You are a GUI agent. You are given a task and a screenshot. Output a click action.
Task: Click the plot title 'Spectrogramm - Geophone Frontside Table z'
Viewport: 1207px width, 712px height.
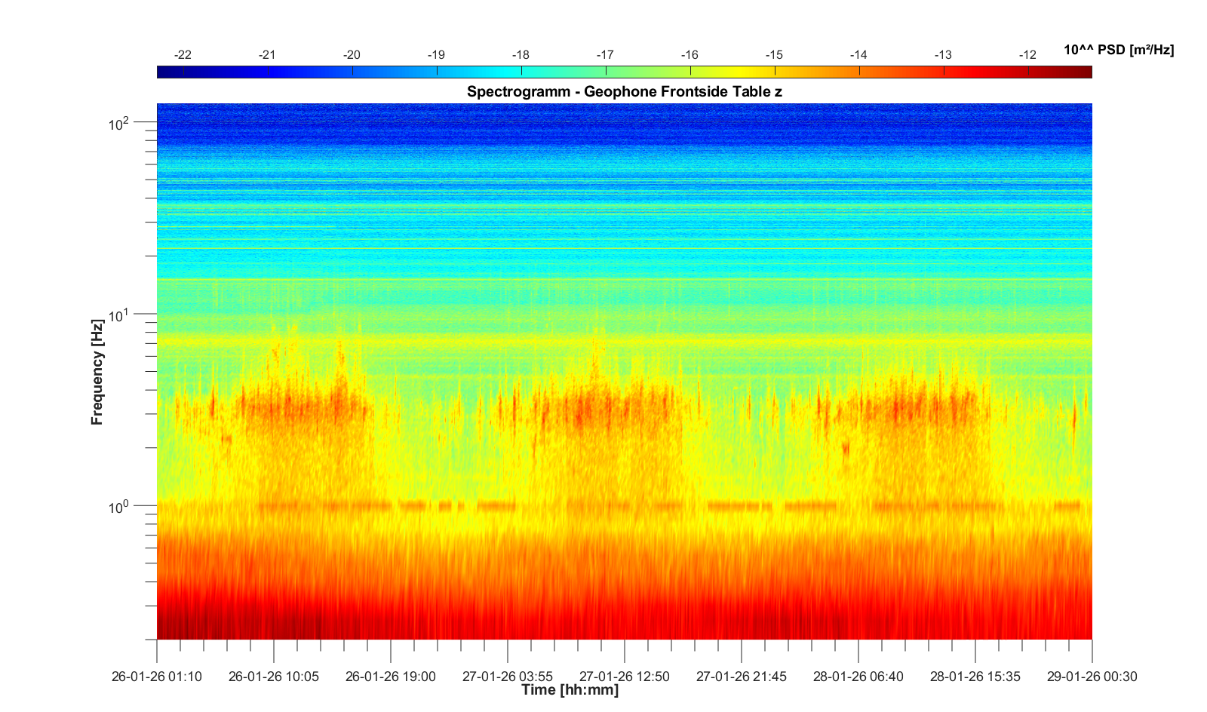(624, 92)
